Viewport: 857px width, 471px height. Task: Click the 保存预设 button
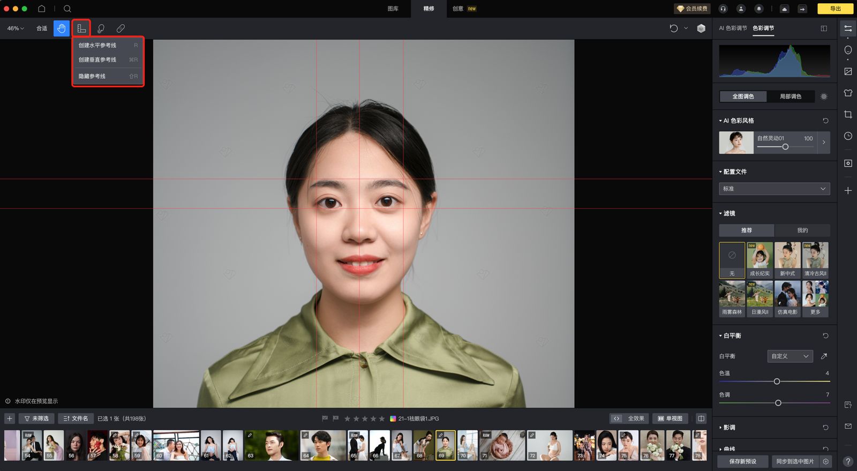[x=743, y=461]
